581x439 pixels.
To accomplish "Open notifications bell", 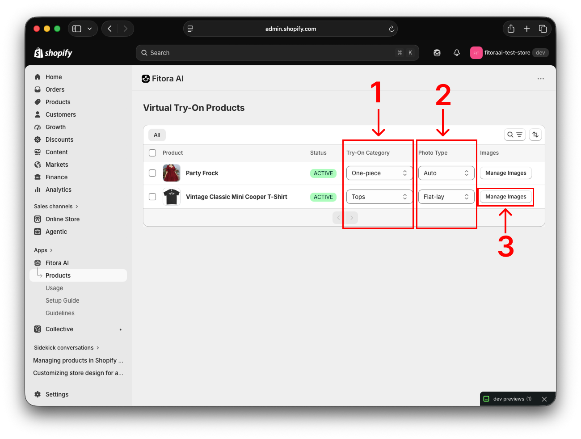I will 457,53.
